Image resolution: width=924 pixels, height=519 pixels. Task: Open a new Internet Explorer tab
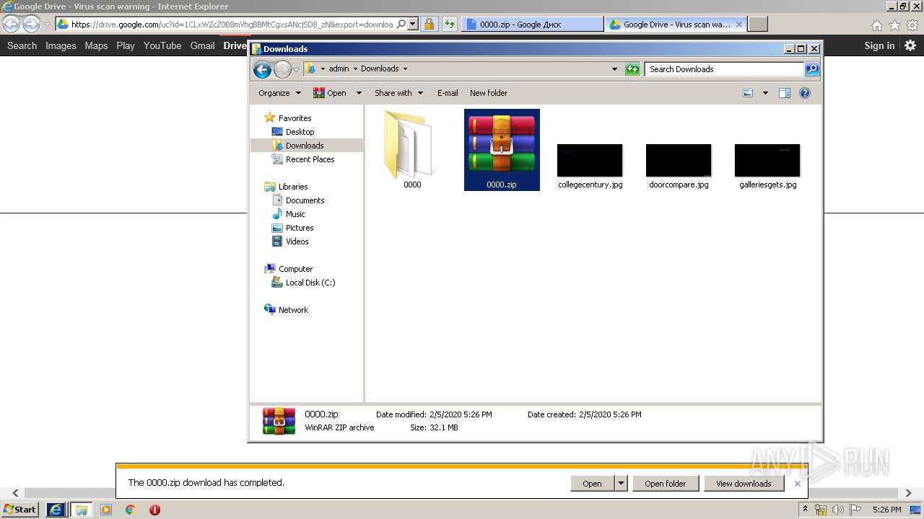click(757, 25)
